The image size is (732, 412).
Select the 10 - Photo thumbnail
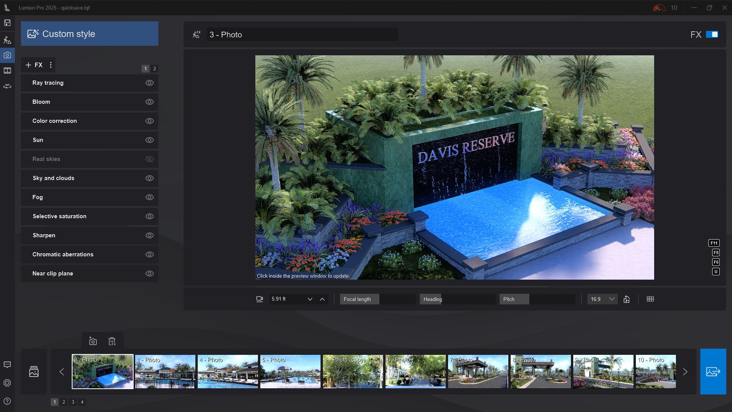656,372
